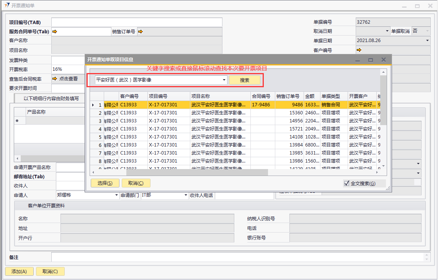438x280 pixels.
Task: Toggle the 全文搜索 checkbox
Action: pos(347,184)
